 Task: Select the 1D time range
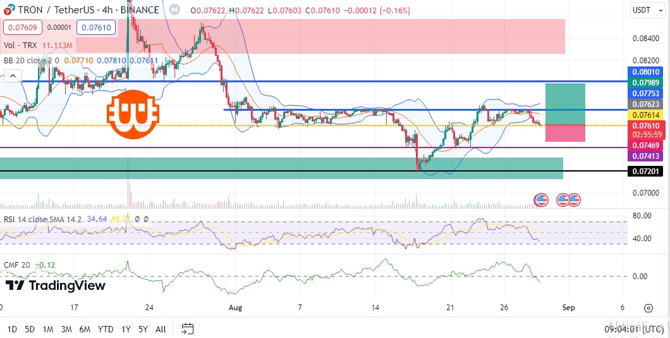click(x=13, y=329)
